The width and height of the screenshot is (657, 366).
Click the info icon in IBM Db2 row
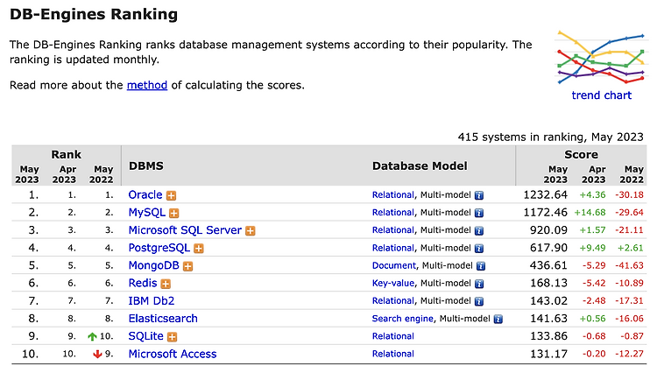point(479,301)
